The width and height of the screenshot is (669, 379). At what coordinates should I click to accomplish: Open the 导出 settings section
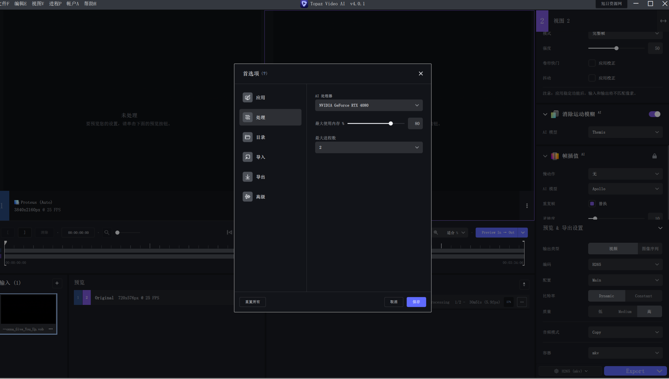pyautogui.click(x=260, y=177)
